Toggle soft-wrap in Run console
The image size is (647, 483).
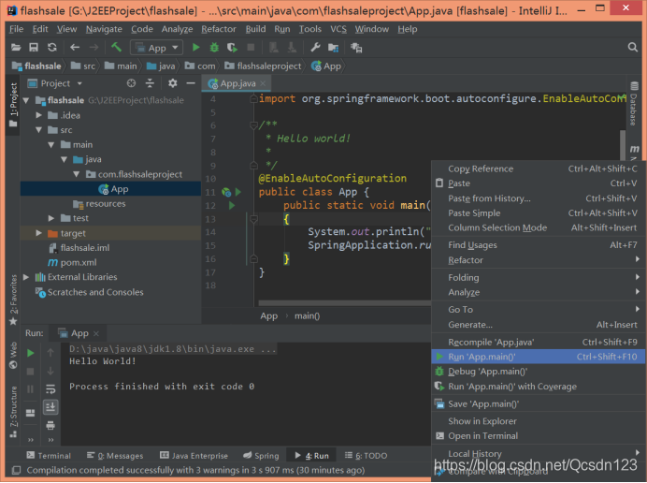tap(50, 389)
